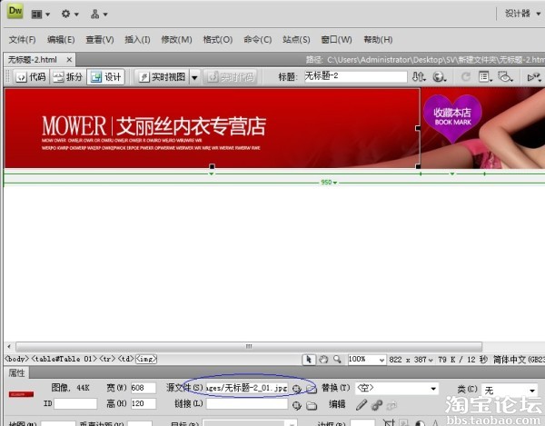Open the 设计器 workspace dropdown
The width and height of the screenshot is (545, 426).
click(x=522, y=14)
